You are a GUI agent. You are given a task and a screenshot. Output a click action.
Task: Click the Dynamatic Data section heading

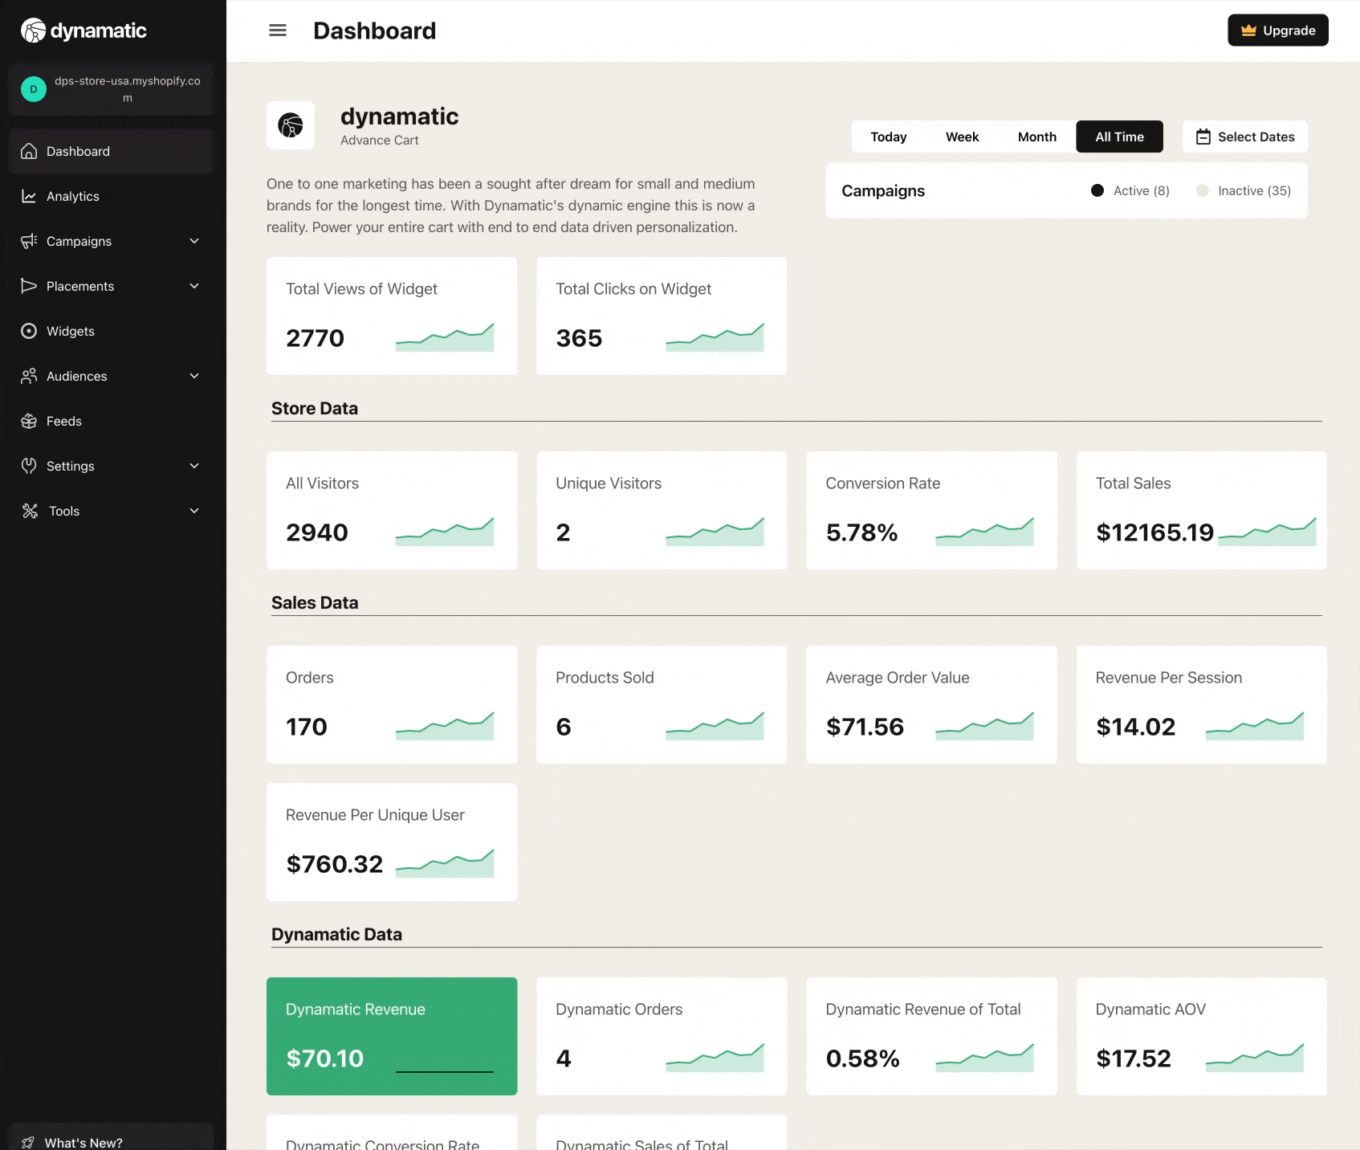click(336, 934)
